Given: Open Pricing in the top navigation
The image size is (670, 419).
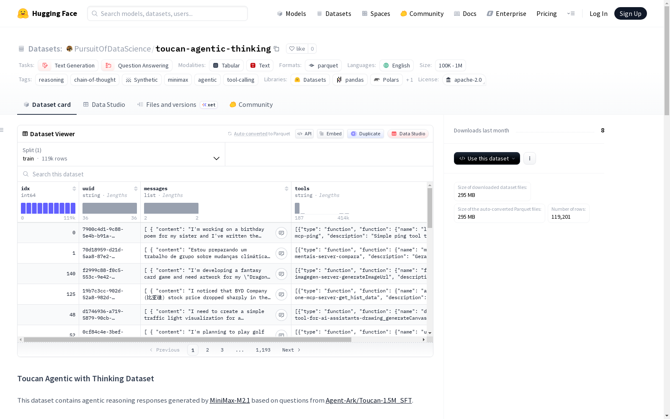Looking at the screenshot, I should pos(546,13).
